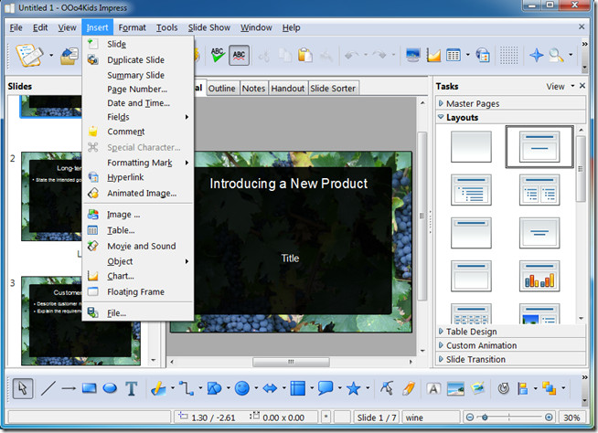The image size is (598, 433).
Task: Click the Chart toolbar icon
Action: pyautogui.click(x=433, y=56)
